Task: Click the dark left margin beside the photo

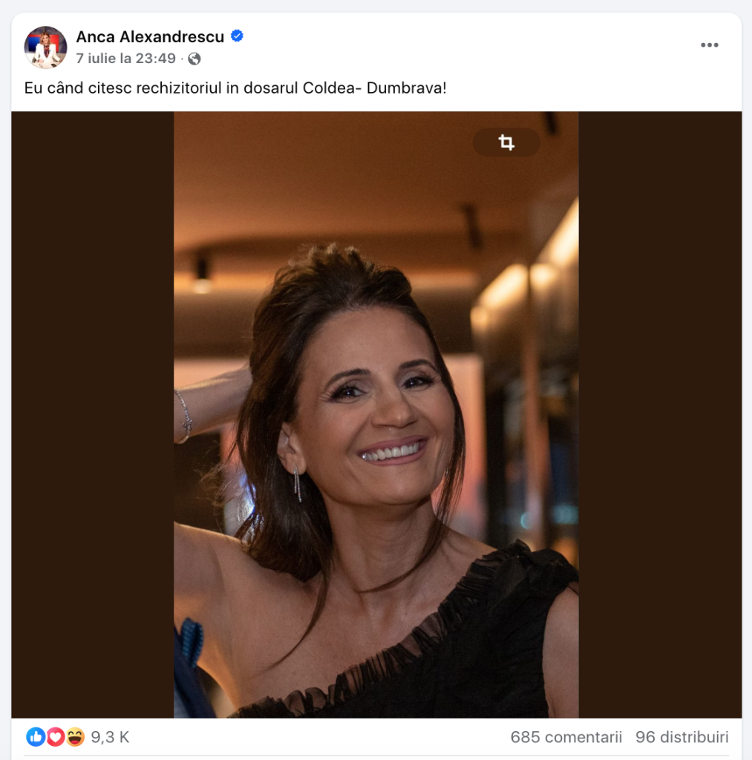Action: 93,414
